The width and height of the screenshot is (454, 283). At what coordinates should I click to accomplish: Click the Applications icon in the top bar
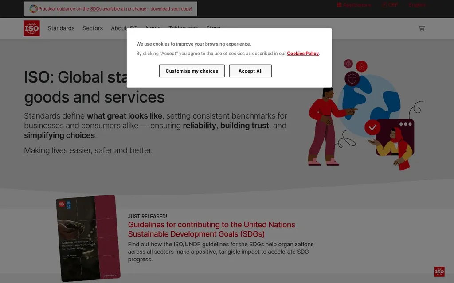(x=340, y=5)
